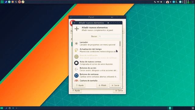Open the Manjaro menu in the top panel
The height and width of the screenshot is (110, 195).
point(2,2)
